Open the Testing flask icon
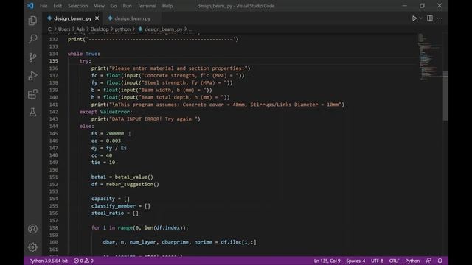Screen dimensions: 472x265 point(32,112)
